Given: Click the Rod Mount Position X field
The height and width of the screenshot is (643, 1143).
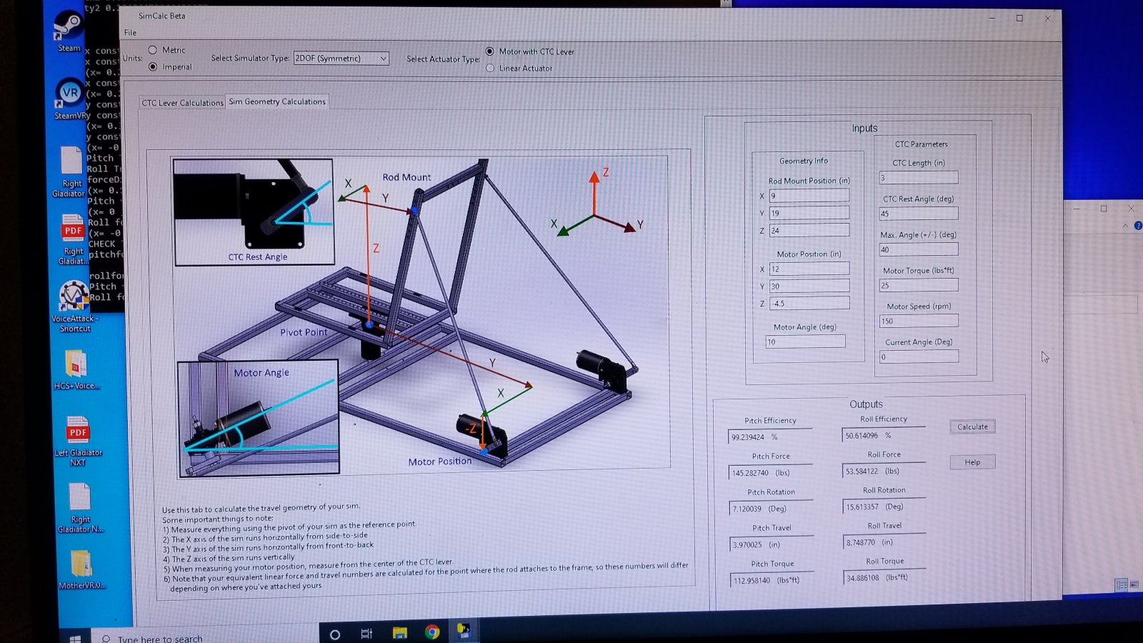Looking at the screenshot, I should click(809, 196).
